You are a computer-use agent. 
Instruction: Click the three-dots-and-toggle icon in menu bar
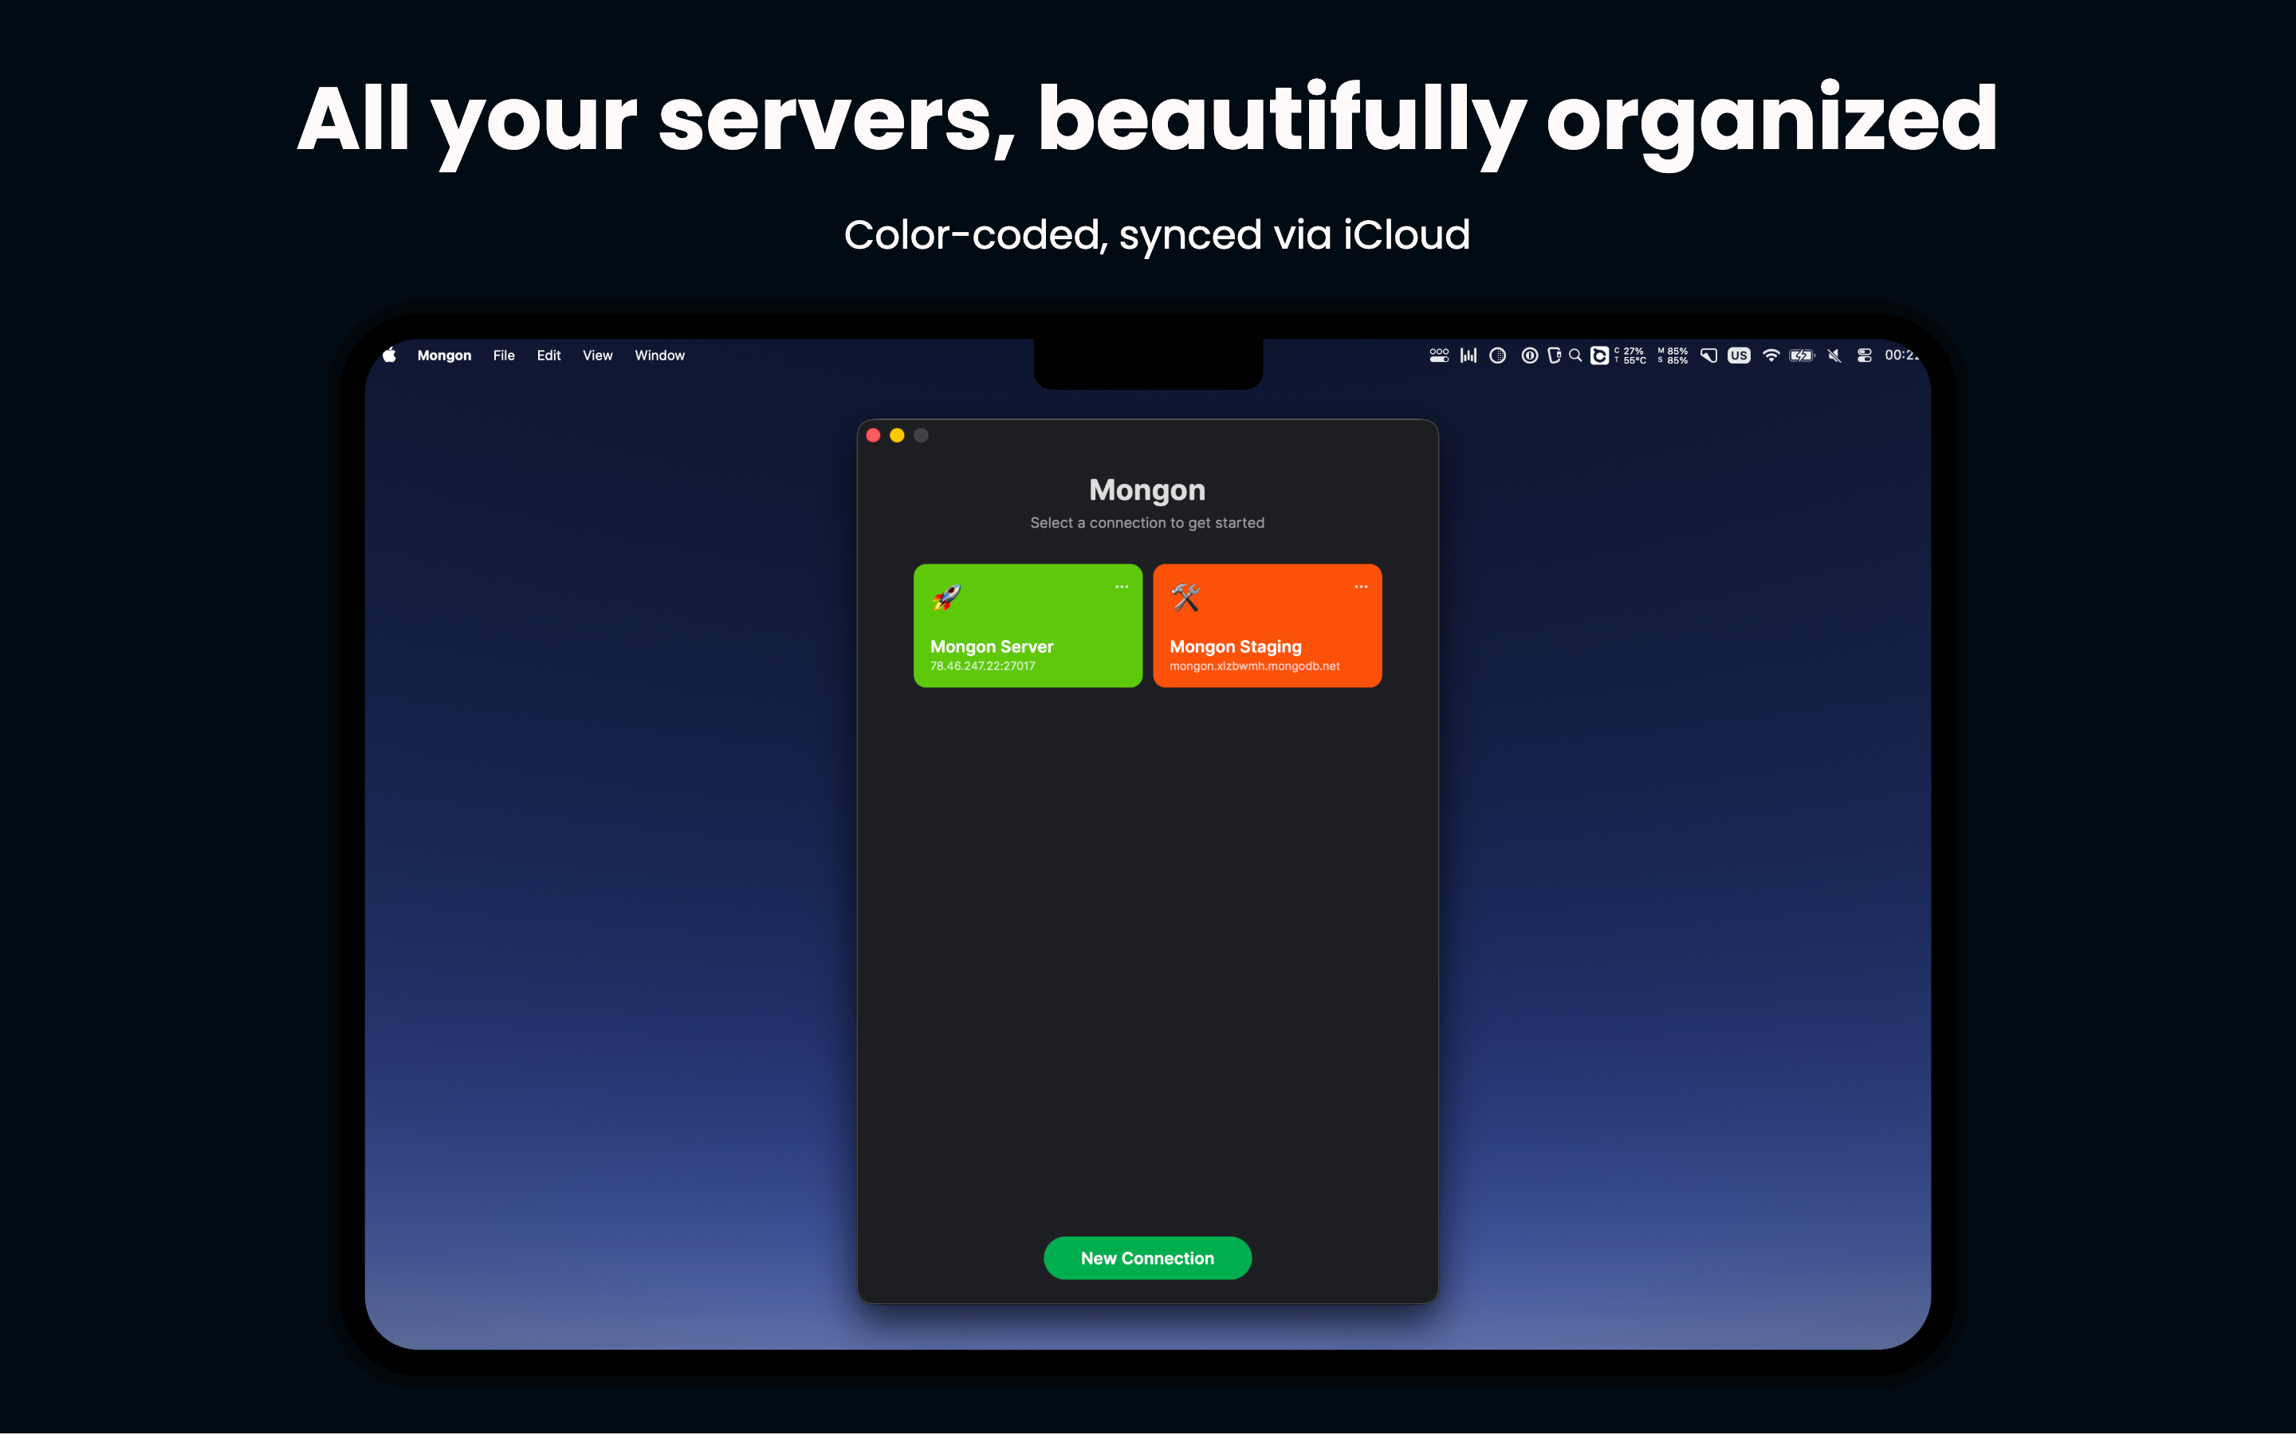coord(1438,355)
